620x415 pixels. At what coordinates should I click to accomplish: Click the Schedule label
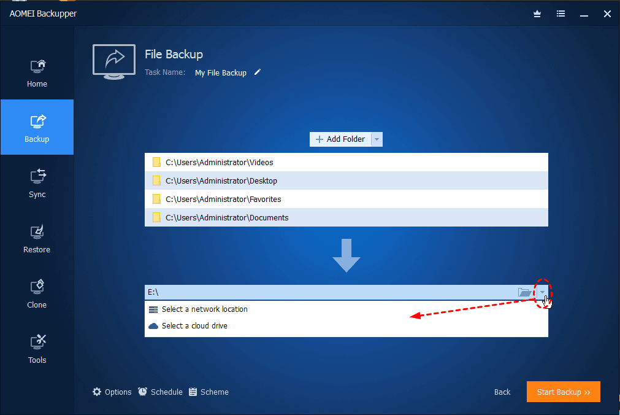pos(167,392)
